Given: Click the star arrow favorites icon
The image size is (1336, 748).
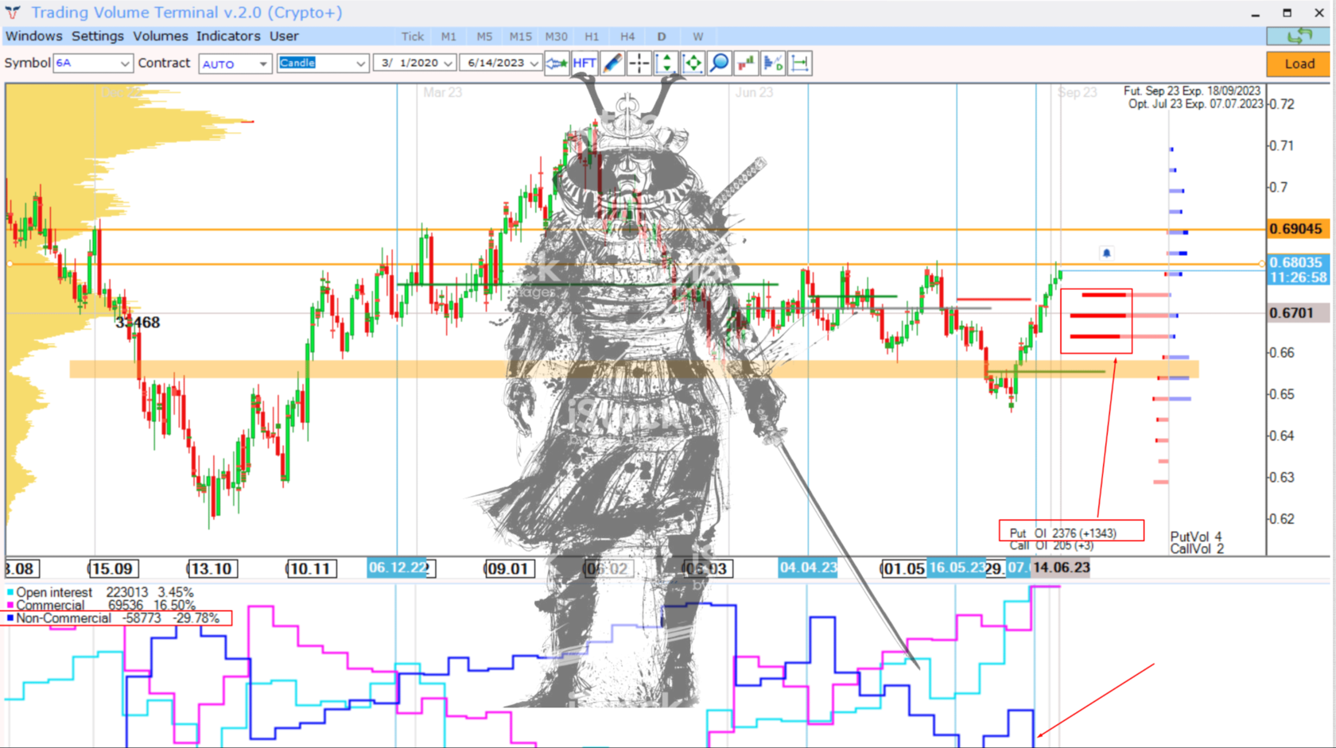Looking at the screenshot, I should 557,64.
